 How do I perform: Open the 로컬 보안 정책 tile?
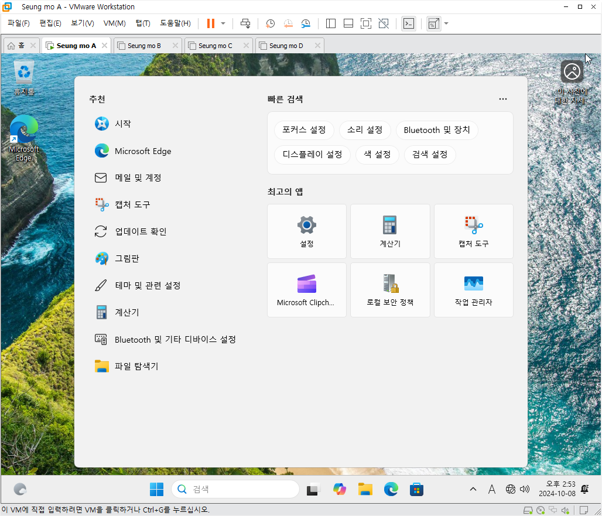pos(390,290)
